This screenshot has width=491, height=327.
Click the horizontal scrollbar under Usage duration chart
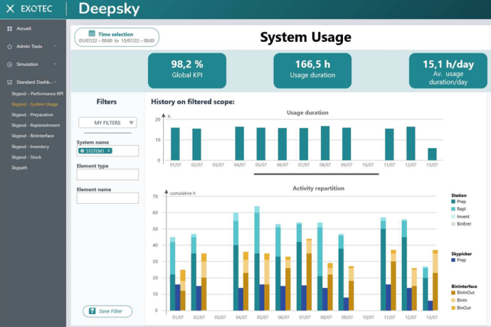pos(316,174)
